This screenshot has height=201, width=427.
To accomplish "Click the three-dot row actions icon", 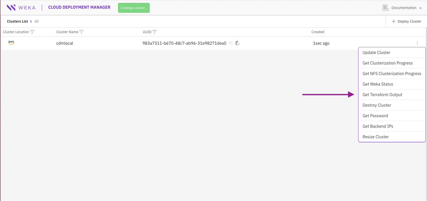I will coord(417,43).
